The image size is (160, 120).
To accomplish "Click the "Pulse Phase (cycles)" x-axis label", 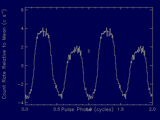I will coord(87,109).
